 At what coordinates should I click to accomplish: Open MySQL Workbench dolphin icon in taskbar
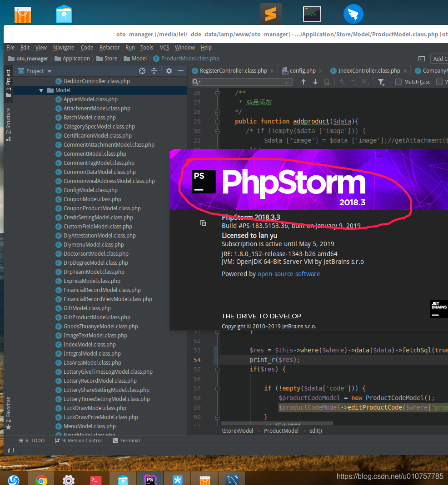pyautogui.click(x=232, y=480)
